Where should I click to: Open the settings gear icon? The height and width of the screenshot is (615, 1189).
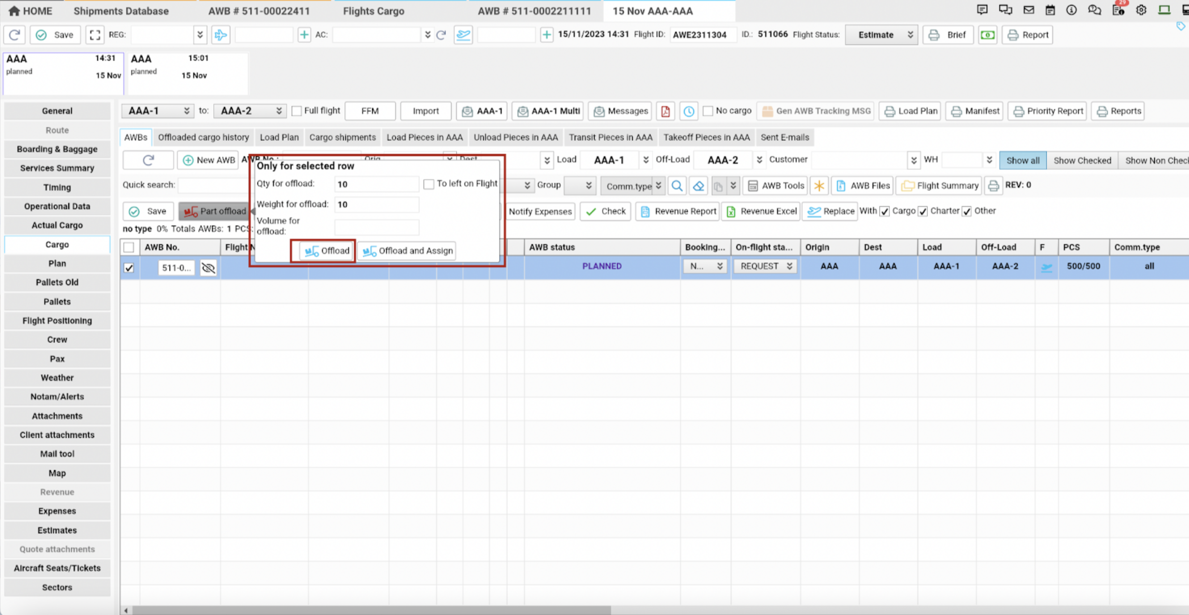pos(1141,10)
